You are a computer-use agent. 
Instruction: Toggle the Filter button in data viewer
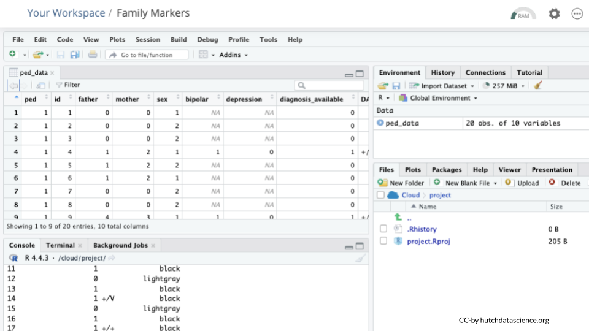68,85
